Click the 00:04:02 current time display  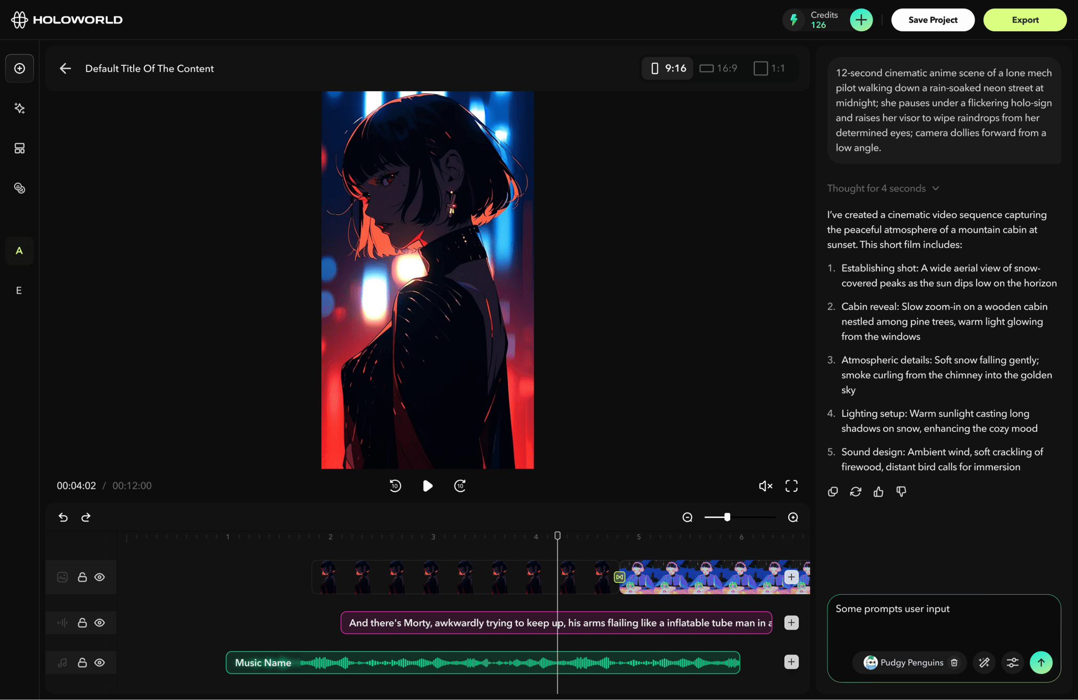[76, 486]
